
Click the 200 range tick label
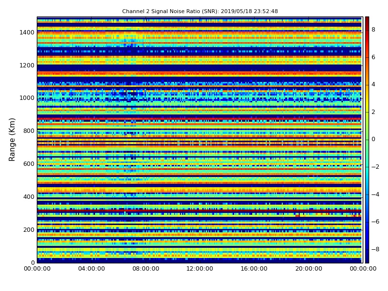[x=29, y=229]
